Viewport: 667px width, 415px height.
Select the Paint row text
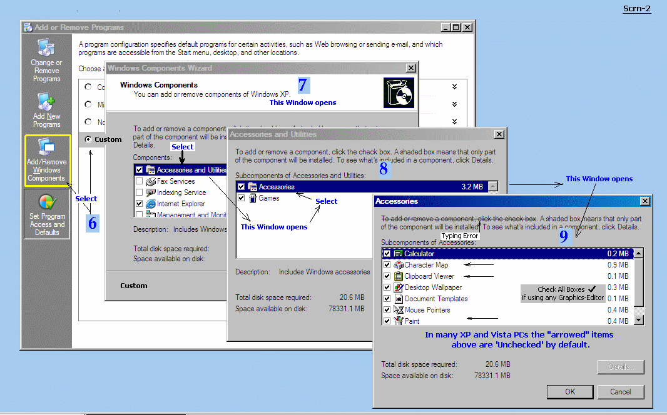412,321
